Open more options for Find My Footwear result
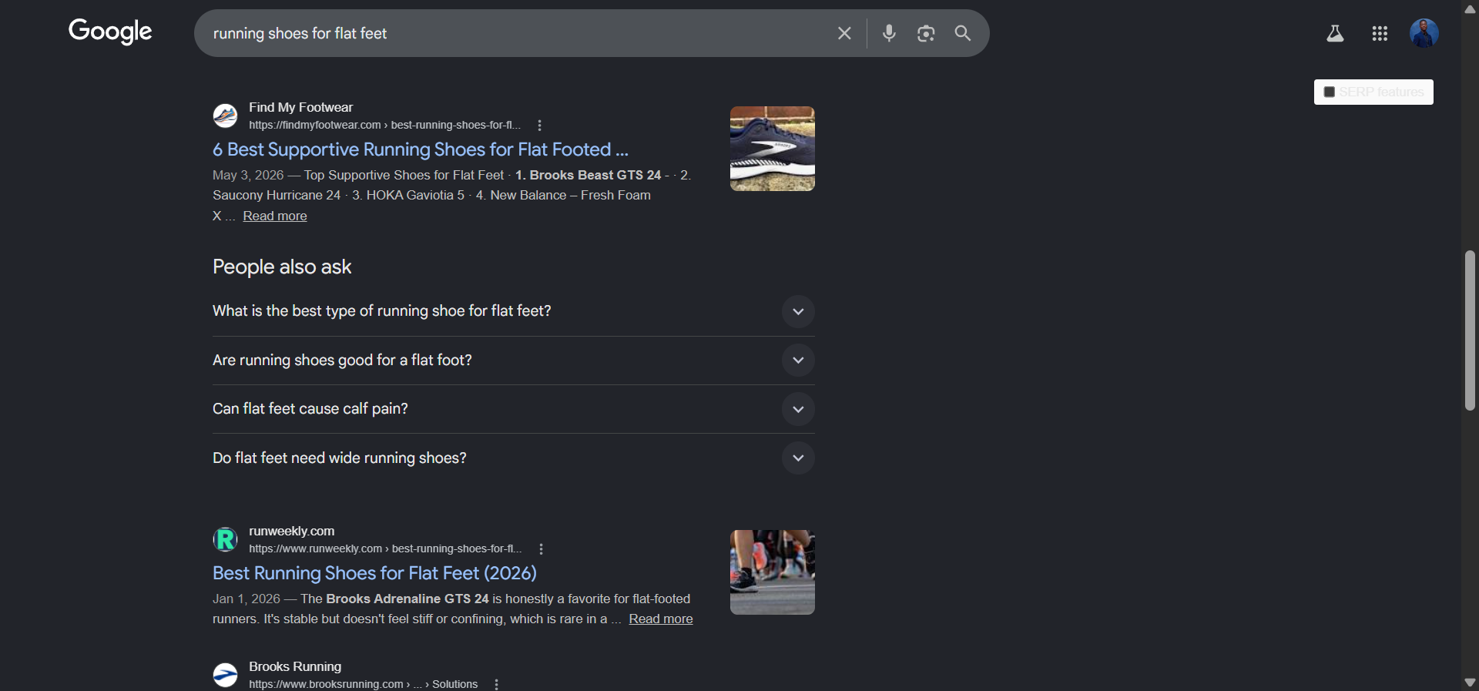Image resolution: width=1479 pixels, height=691 pixels. (539, 126)
